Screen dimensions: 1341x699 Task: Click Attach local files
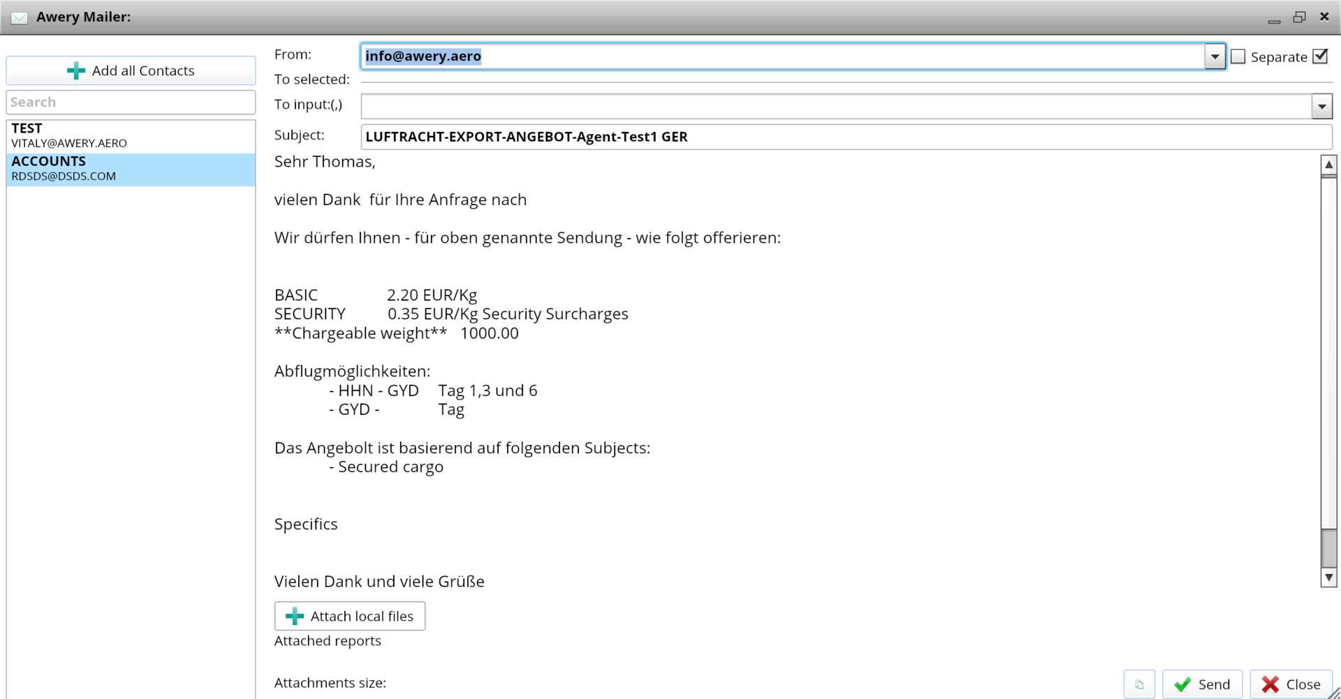349,616
